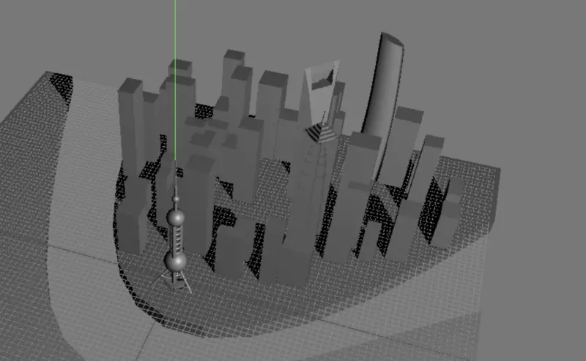Select the Oriental Pearl Tower's upper large sphere
The width and height of the screenshot is (586, 361).
176,218
